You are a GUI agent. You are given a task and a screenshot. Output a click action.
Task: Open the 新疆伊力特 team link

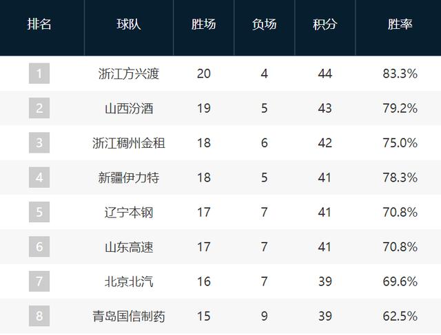(129, 177)
